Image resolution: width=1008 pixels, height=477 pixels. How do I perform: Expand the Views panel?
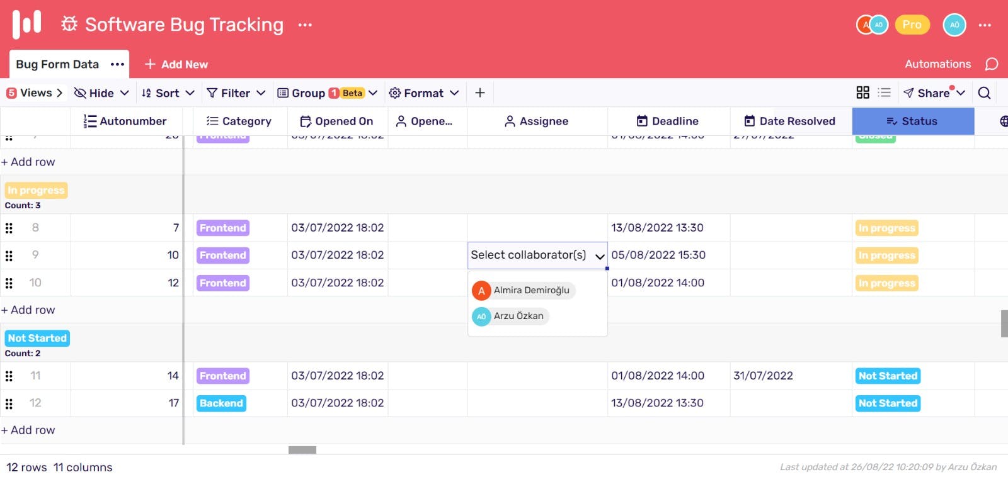(x=35, y=93)
